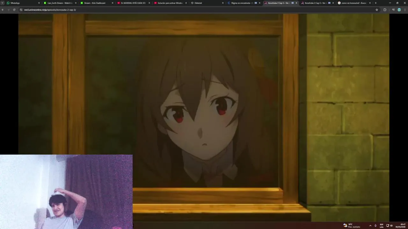Close the Lian_Sorth Stream tab

76,3
